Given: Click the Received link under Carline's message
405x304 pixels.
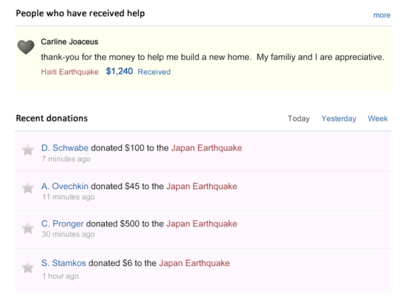Looking at the screenshot, I should click(x=154, y=72).
